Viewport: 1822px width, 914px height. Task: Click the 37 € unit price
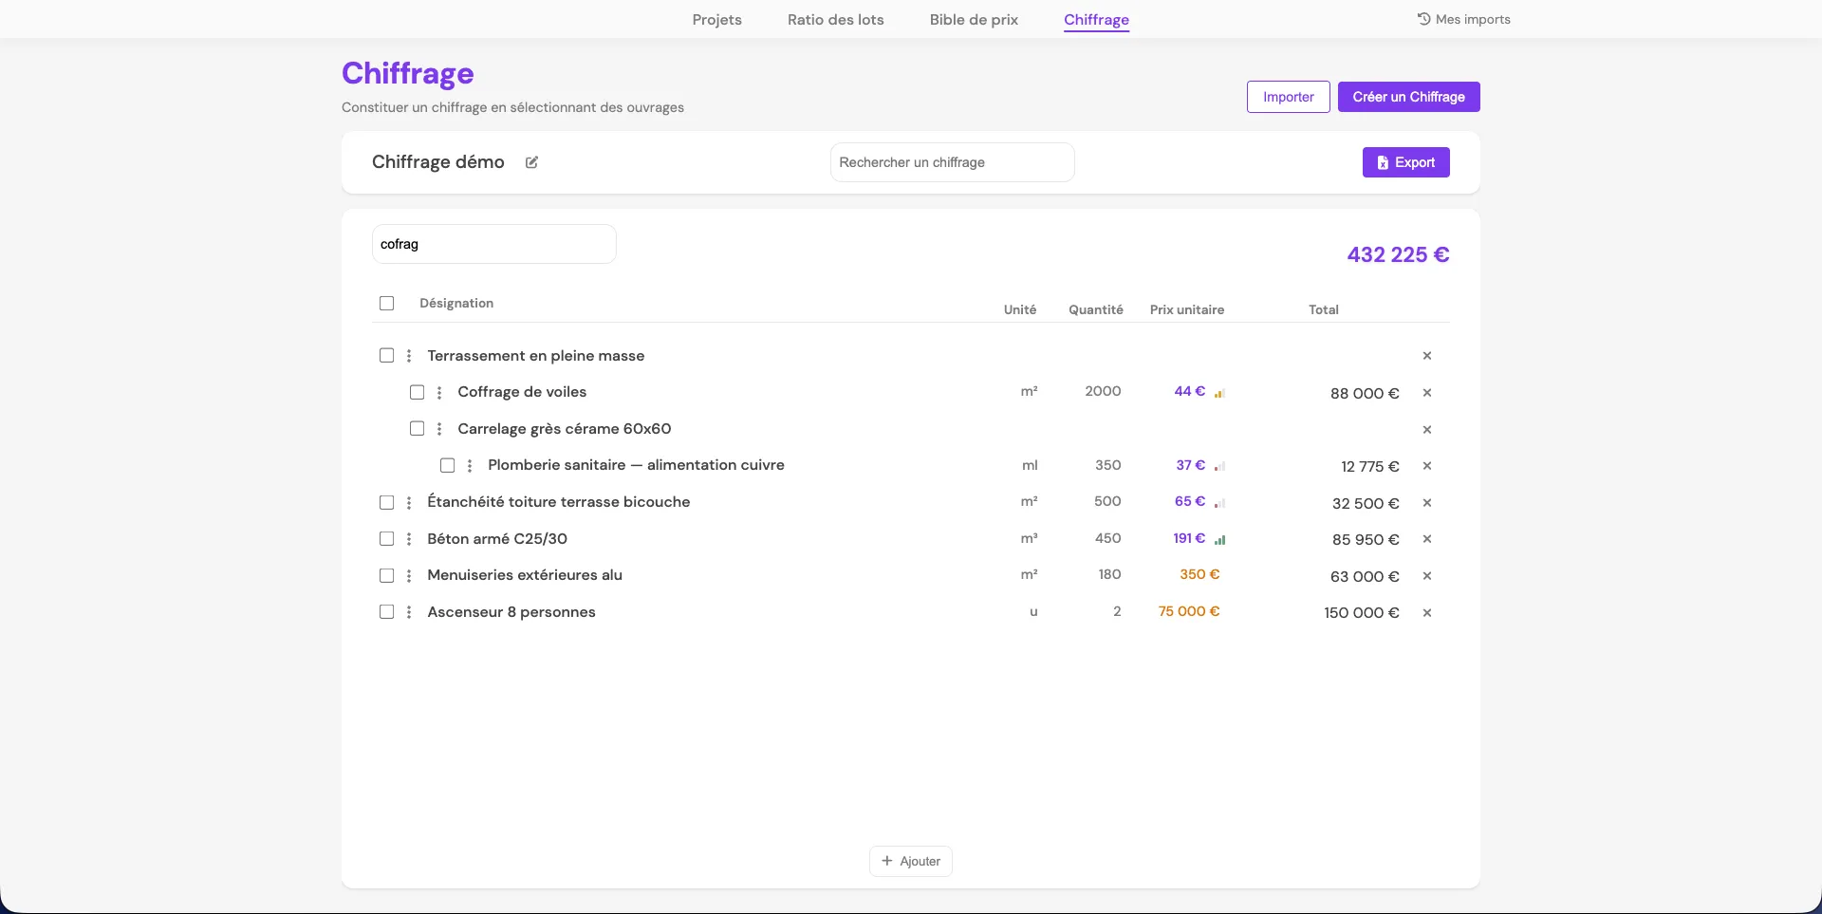tap(1190, 465)
